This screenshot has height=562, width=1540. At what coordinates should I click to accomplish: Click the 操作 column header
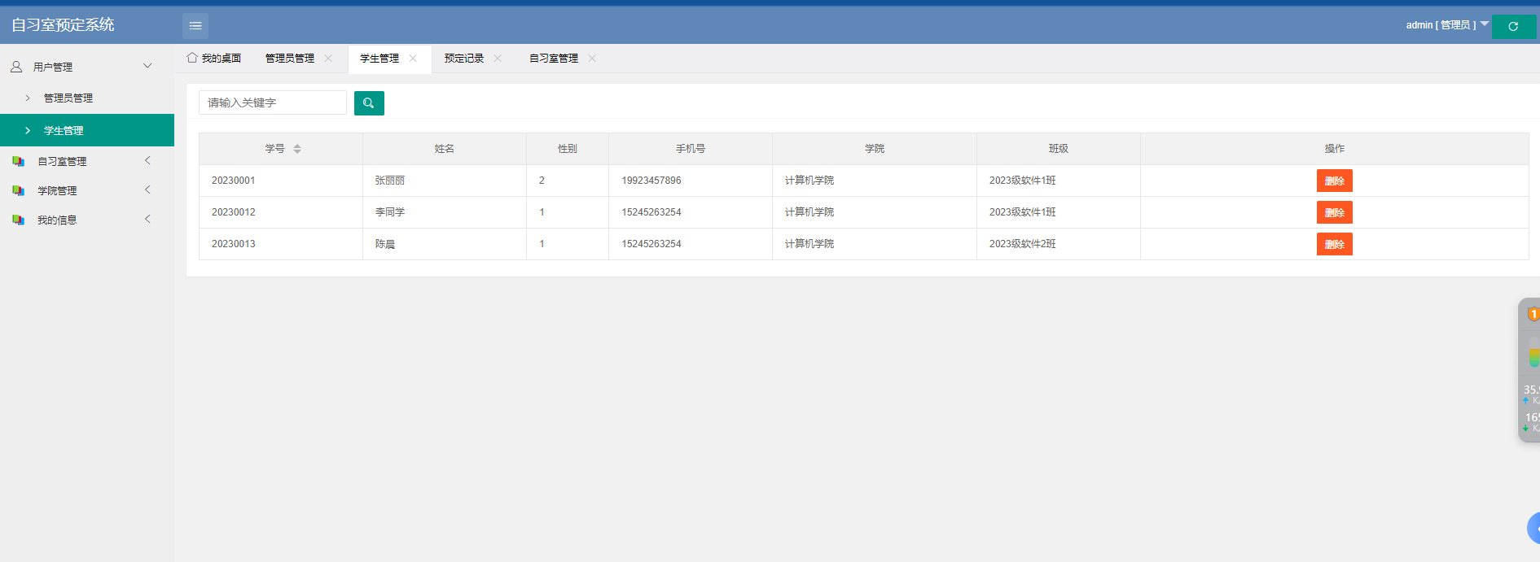pos(1335,149)
